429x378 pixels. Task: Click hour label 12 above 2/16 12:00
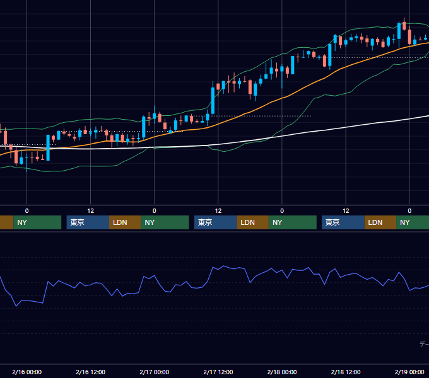[x=91, y=211]
